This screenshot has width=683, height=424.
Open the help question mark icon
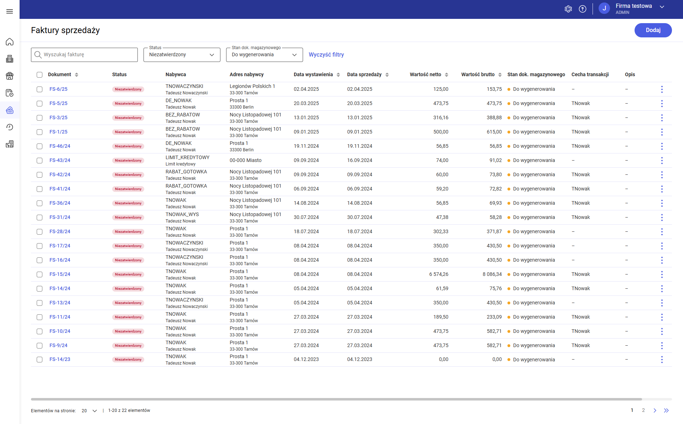point(583,9)
